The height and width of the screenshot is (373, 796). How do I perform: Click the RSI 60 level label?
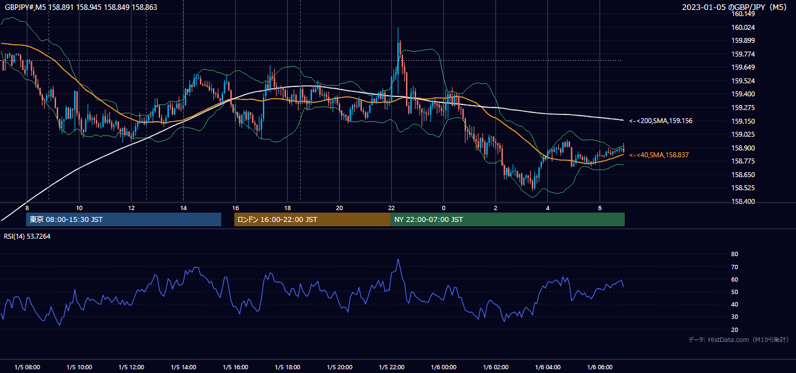pyautogui.click(x=734, y=279)
